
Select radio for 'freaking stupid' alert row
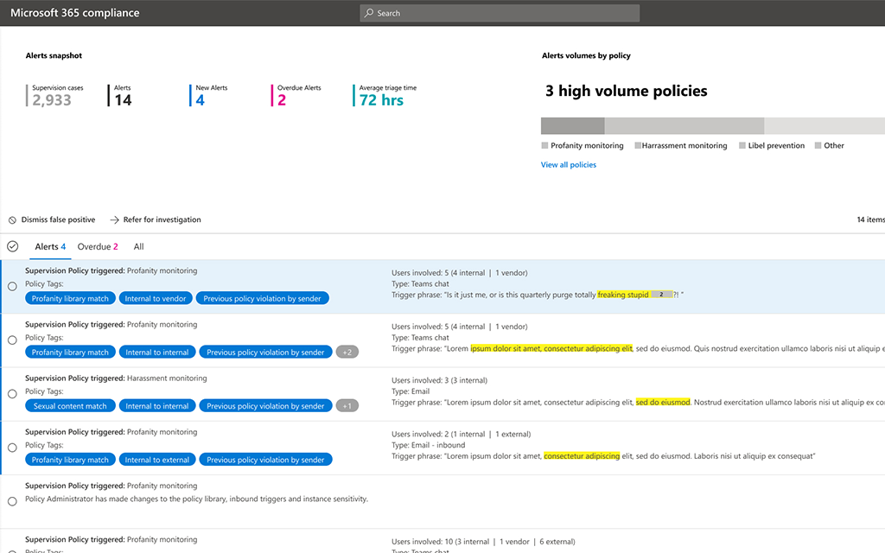[12, 287]
